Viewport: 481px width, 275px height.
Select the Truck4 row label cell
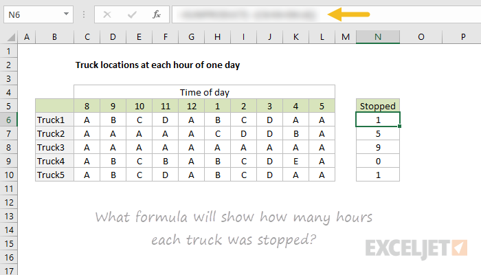coord(54,161)
